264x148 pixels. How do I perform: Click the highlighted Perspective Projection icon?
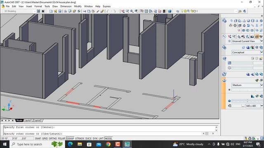point(257,37)
